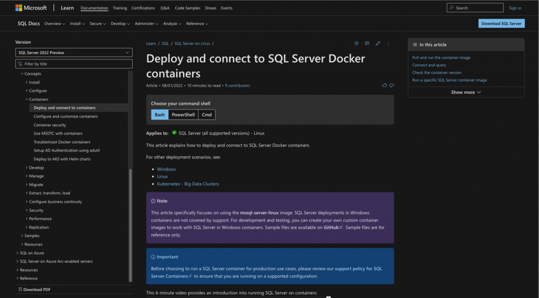Collapse the Concepts tree node
This screenshot has height=298, width=539.
(x=22, y=74)
